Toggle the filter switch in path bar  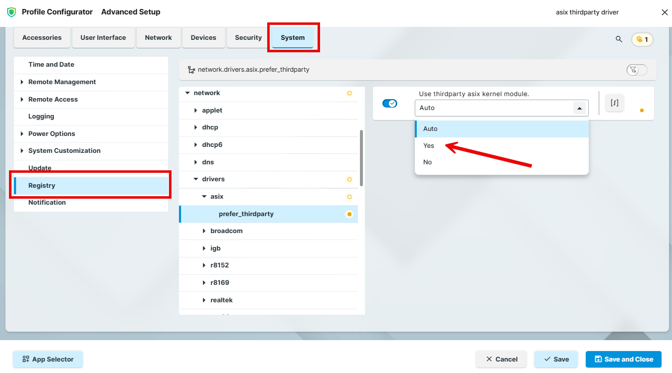(x=637, y=70)
